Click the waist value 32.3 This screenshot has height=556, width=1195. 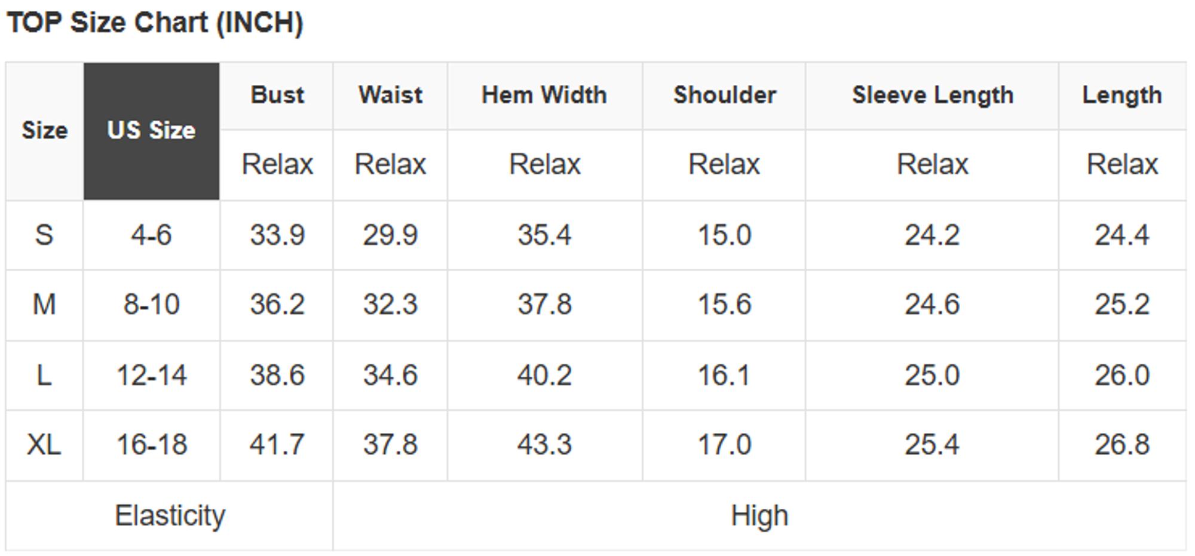[x=390, y=305]
